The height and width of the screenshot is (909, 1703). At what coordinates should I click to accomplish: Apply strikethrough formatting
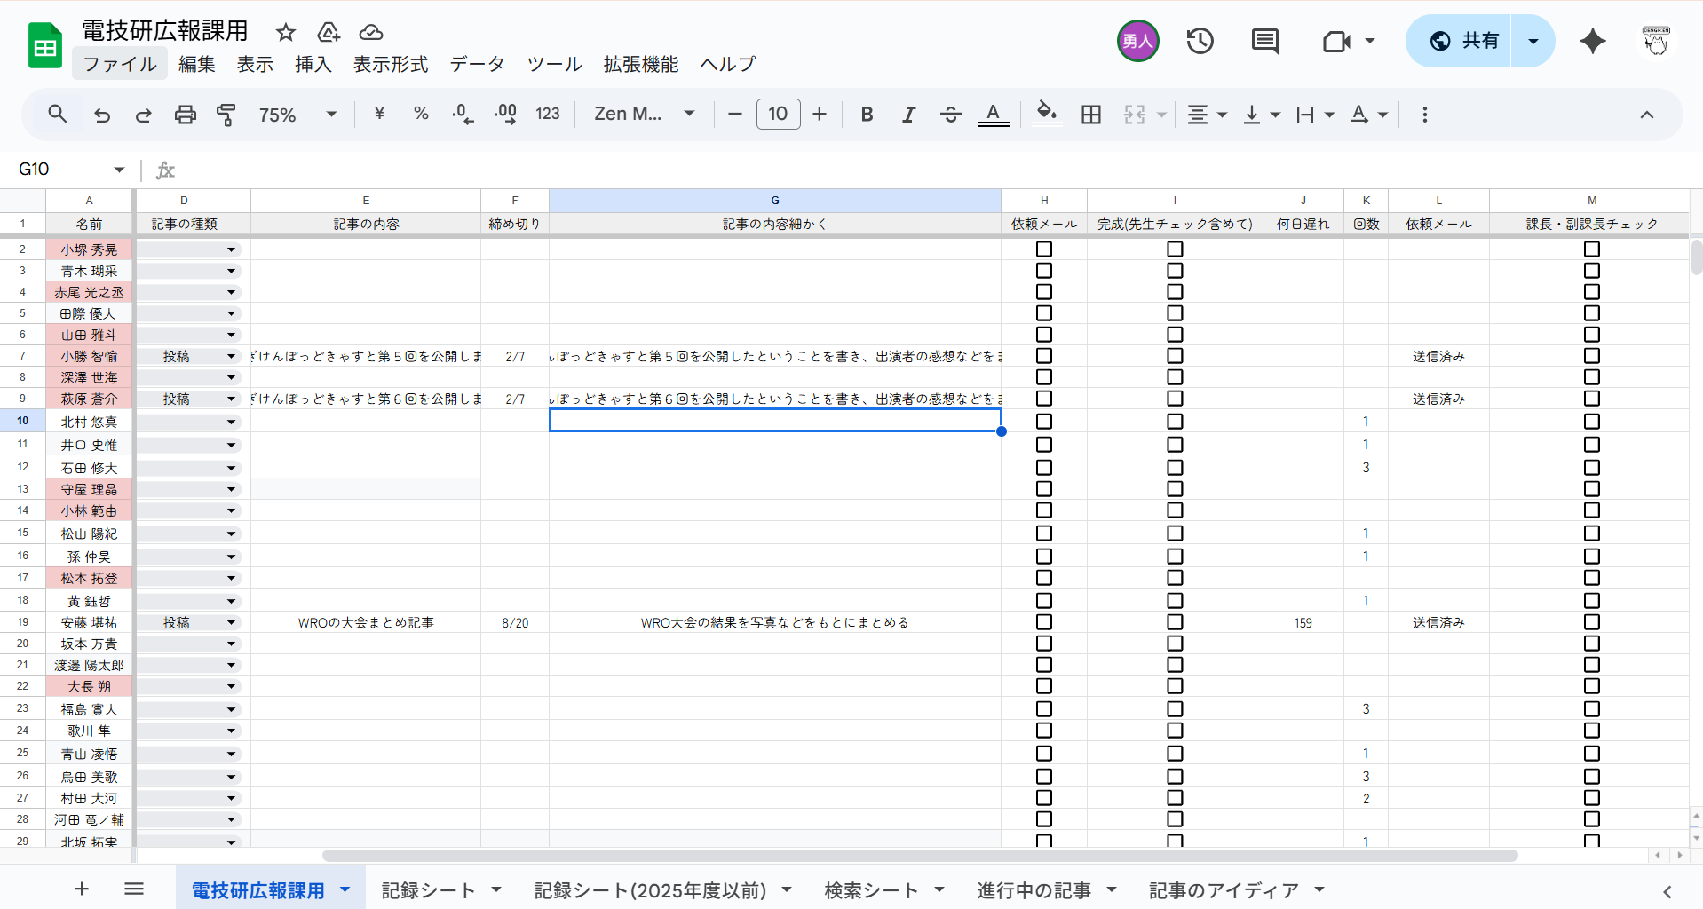[x=950, y=115]
